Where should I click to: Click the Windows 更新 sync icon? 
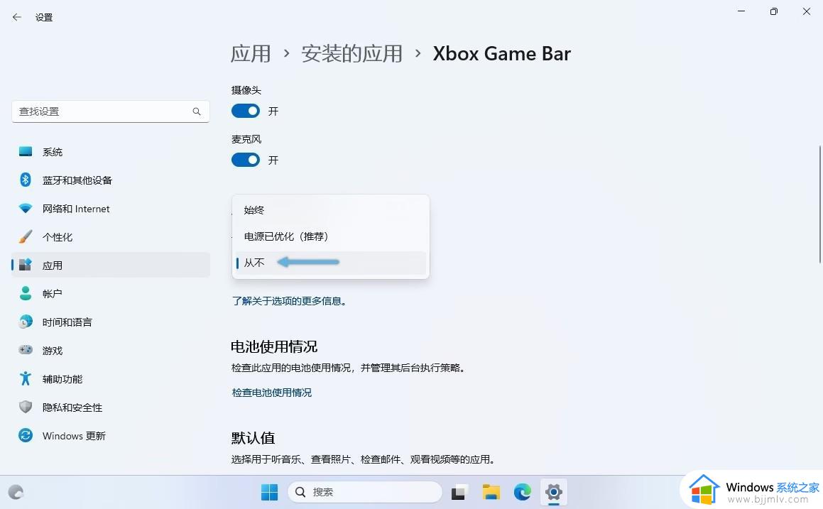coord(25,436)
